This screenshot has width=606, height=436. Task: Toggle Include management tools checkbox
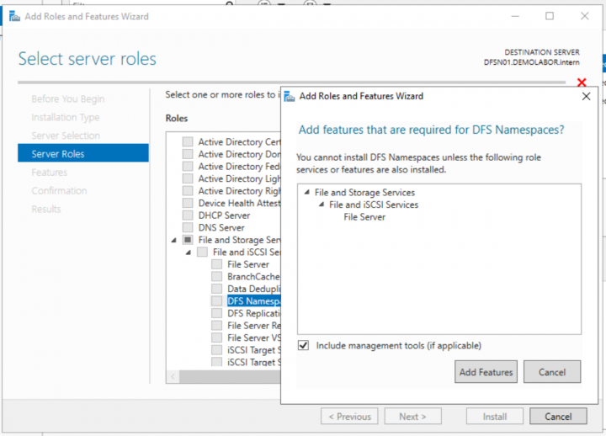[303, 345]
